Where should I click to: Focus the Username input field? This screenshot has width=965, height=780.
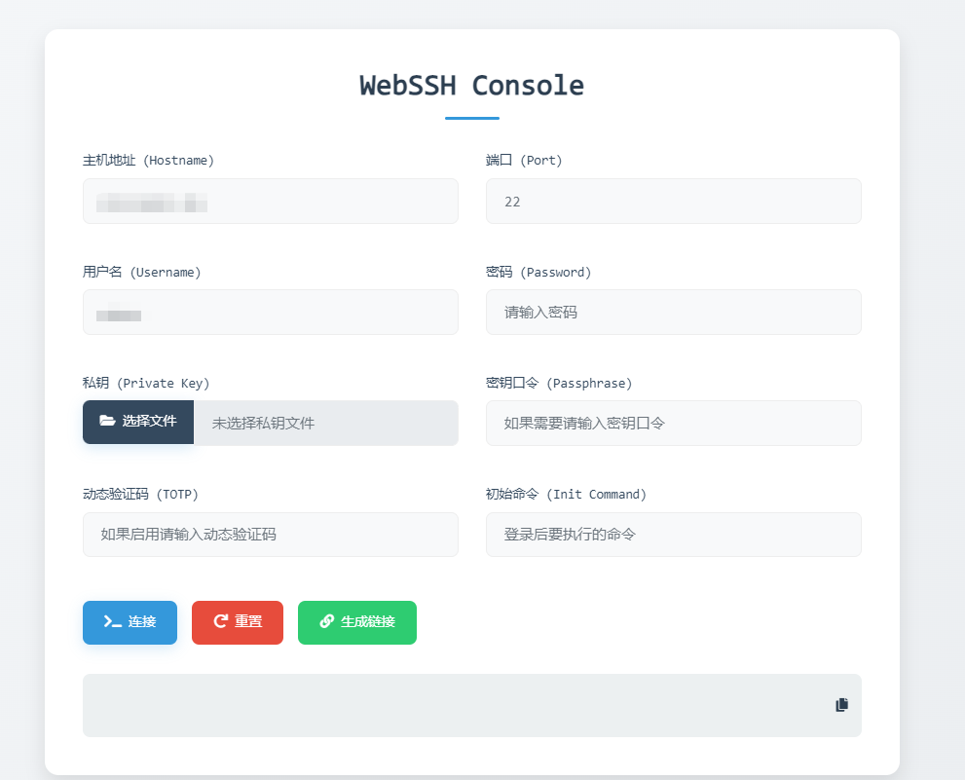270,313
